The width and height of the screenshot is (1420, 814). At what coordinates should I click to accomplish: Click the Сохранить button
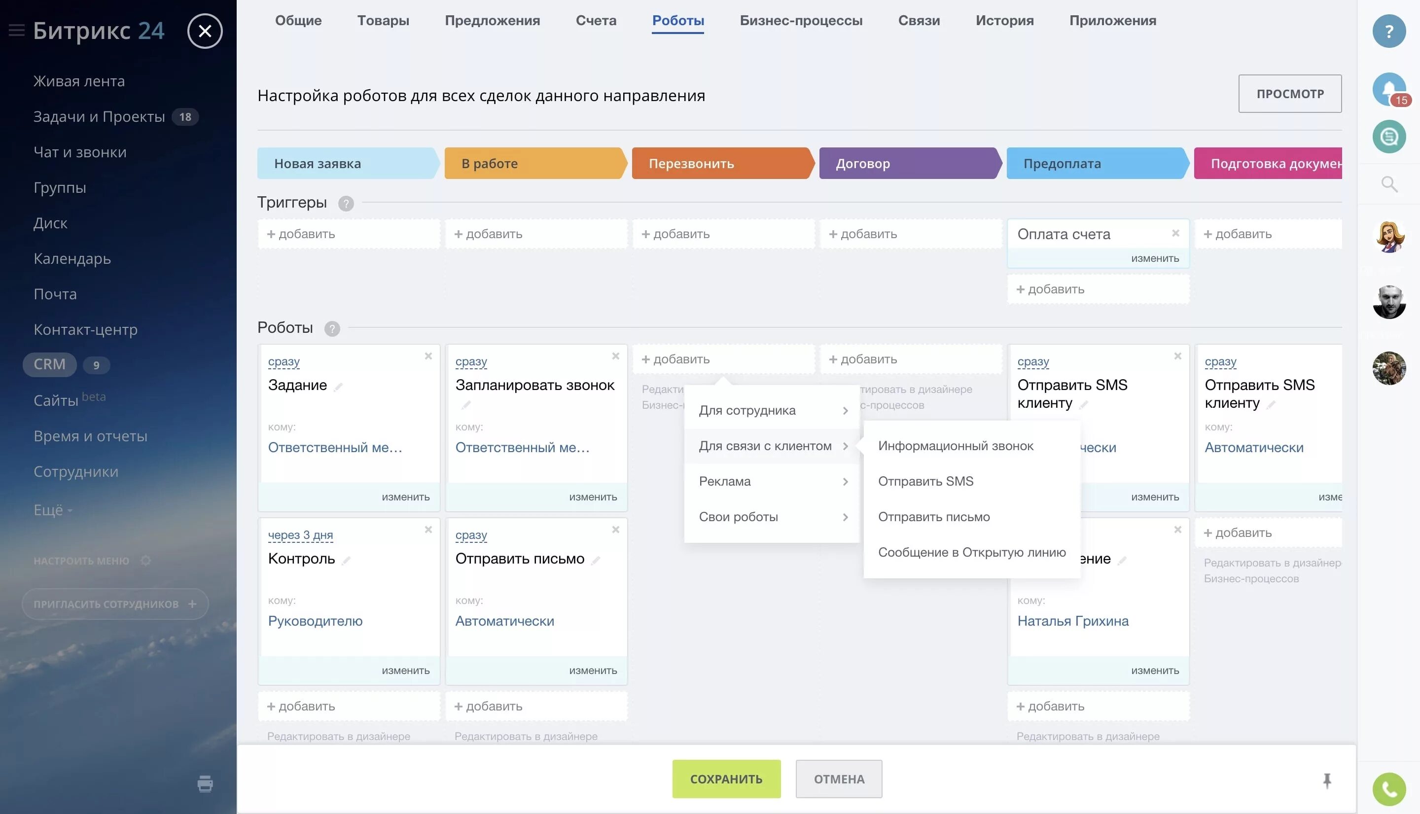(x=726, y=779)
